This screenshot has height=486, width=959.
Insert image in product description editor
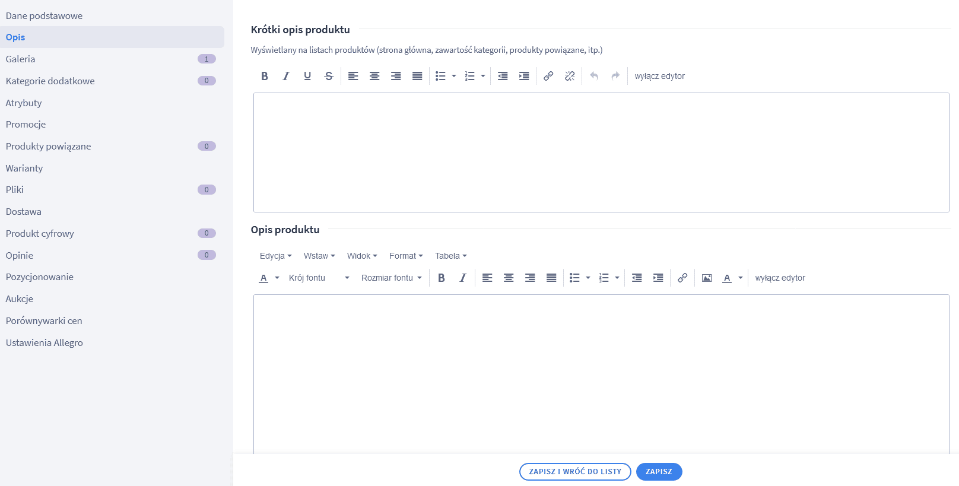[707, 278]
